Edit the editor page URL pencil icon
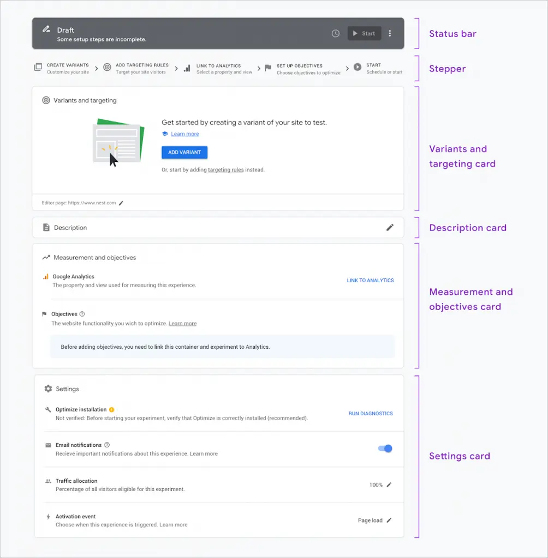Image resolution: width=548 pixels, height=558 pixels. [121, 203]
